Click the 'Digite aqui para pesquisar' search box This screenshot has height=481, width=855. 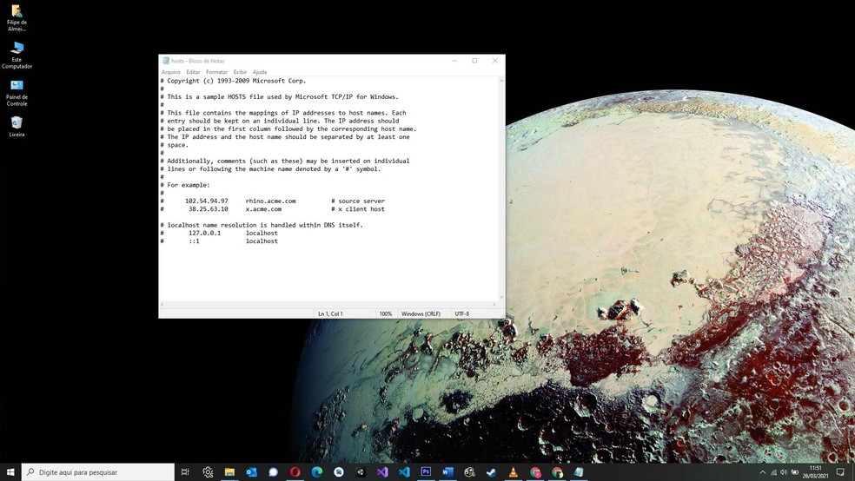[98, 472]
